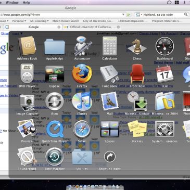Launch Mail stamp icon

109,102
